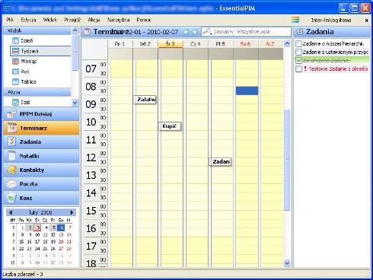
Task: Select day 20 in the mini calendar
Action: (x=61, y=242)
